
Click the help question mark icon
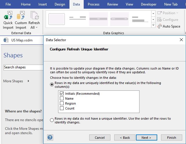(x=50, y=137)
